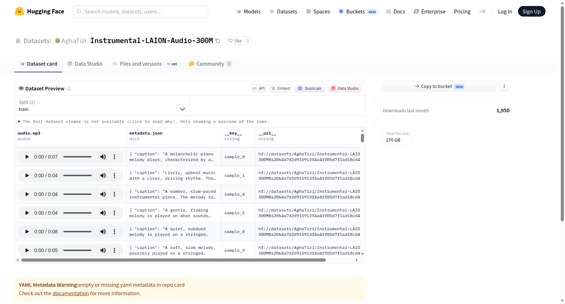
Task: Mute the sample_8 audio player
Action: pyautogui.click(x=103, y=232)
